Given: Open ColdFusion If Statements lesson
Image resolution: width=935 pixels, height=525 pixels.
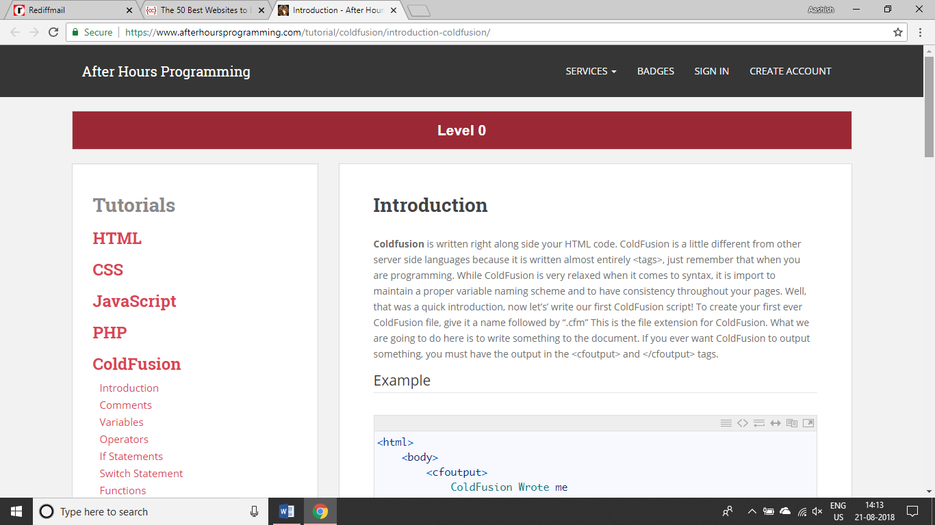Looking at the screenshot, I should tap(131, 456).
